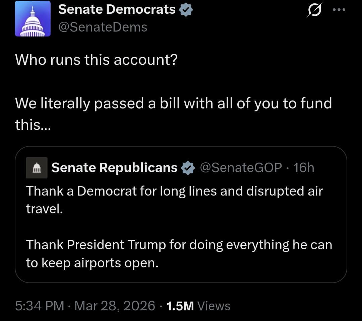
Task: Click the 16h timestamp on quoted post
Action: click(x=304, y=167)
